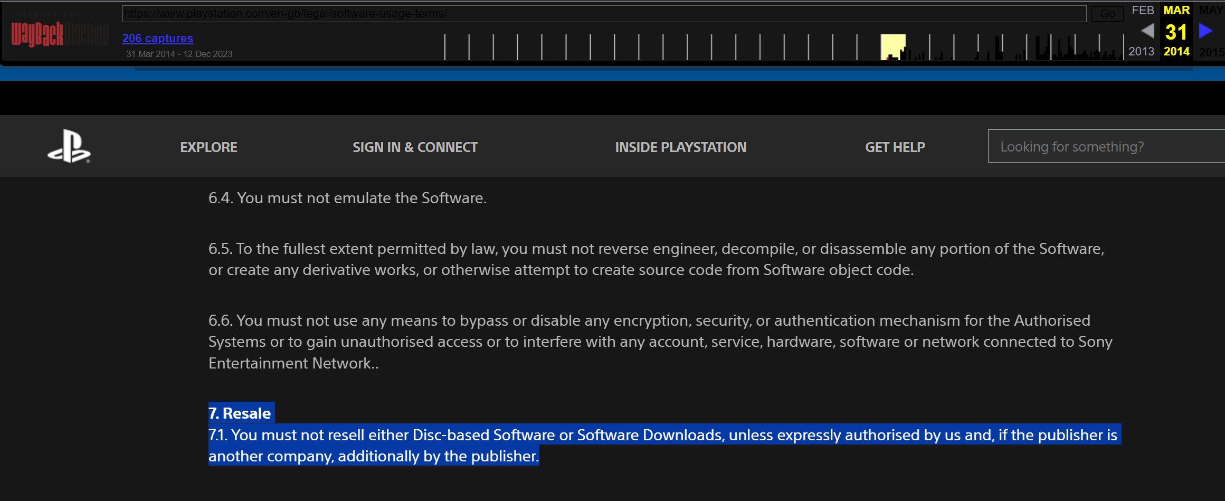
Task: Go to next capture with blue arrow
Action: click(1205, 31)
